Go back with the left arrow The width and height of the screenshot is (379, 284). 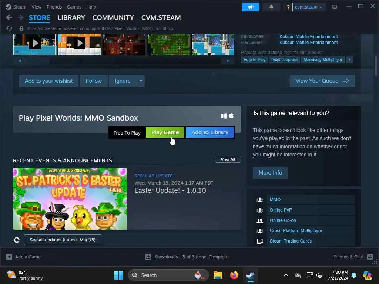coord(9,17)
